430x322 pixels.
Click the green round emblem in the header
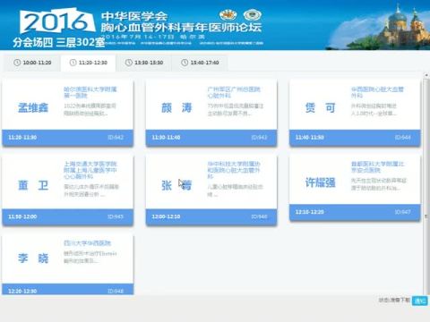253,14
